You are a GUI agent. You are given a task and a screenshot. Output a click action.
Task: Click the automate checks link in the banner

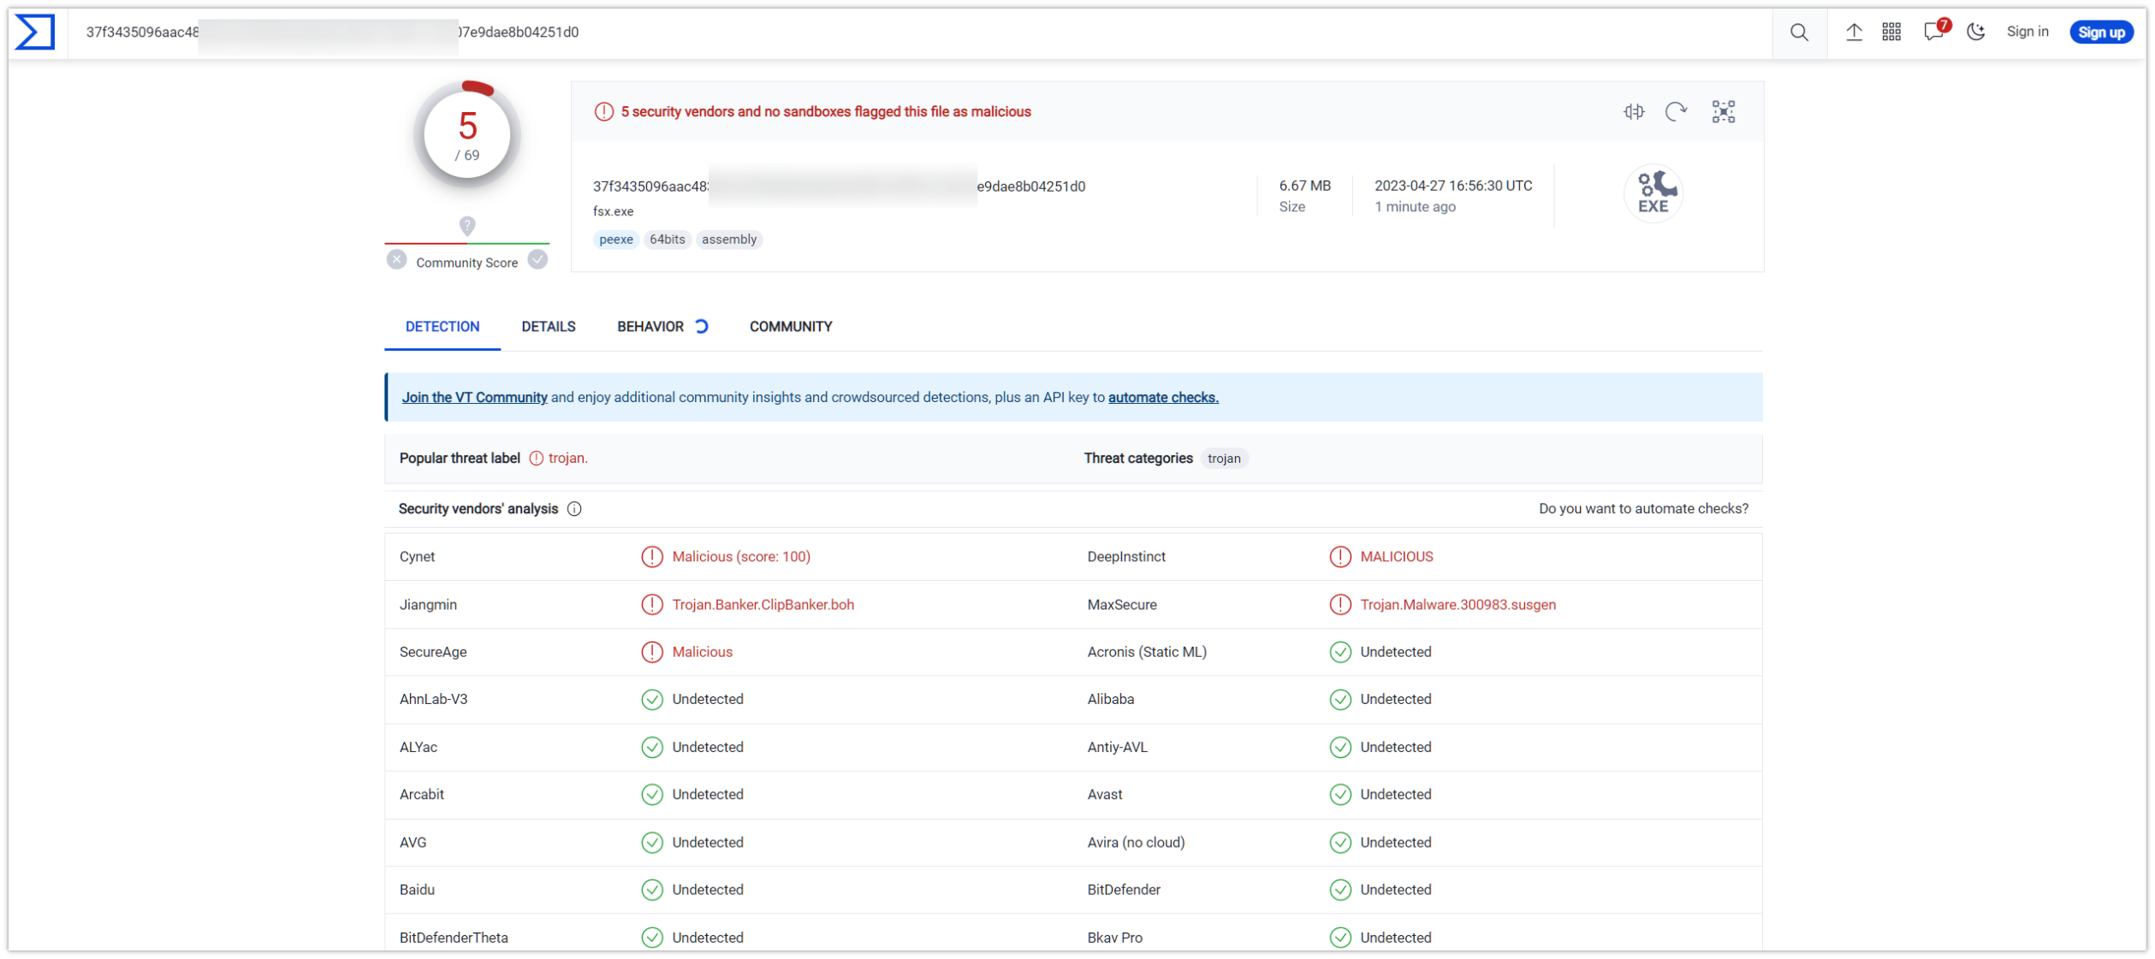1163,398
